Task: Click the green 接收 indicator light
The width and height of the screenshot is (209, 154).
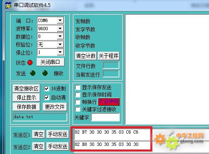Action: [45, 73]
